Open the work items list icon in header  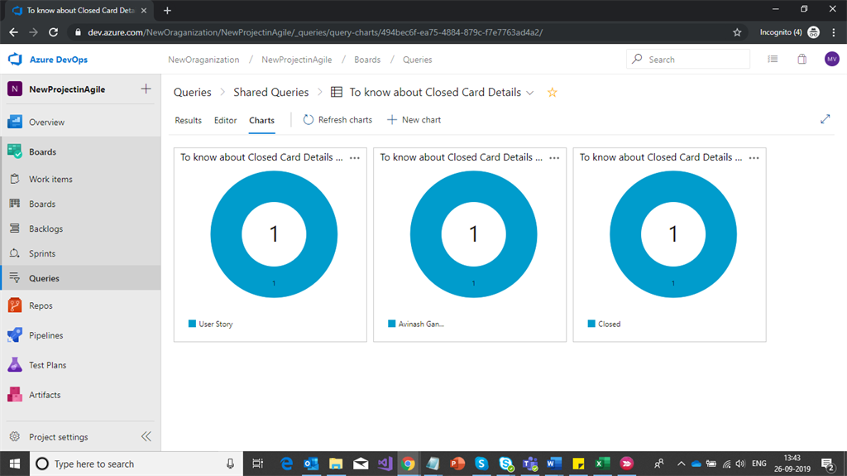point(773,59)
